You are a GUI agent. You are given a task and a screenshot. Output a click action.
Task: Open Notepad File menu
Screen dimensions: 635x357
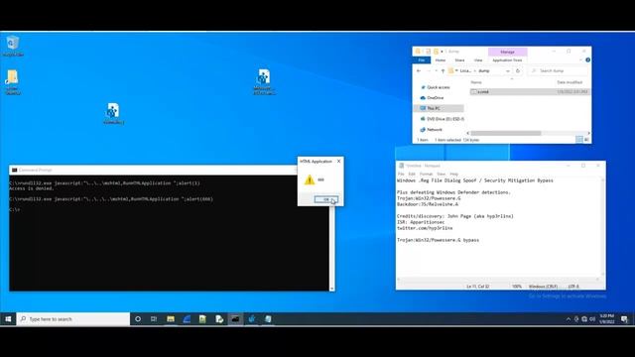401,175
